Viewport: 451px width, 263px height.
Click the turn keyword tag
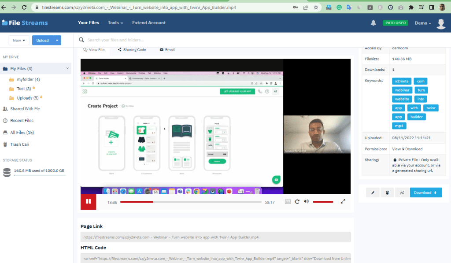coord(421,90)
